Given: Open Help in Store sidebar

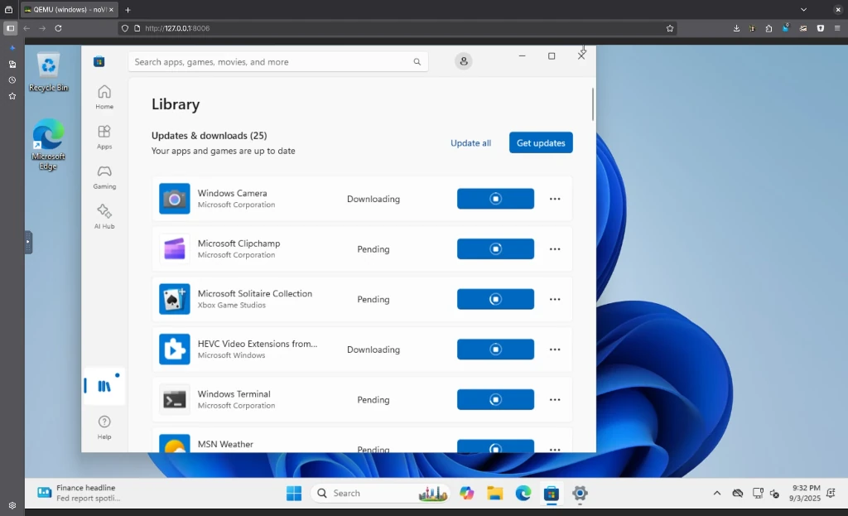Looking at the screenshot, I should pos(104,427).
